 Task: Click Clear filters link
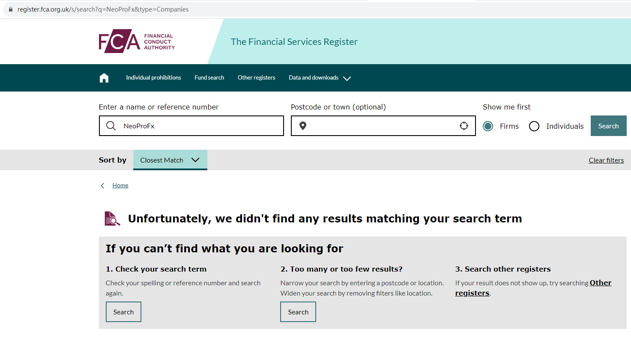606,160
